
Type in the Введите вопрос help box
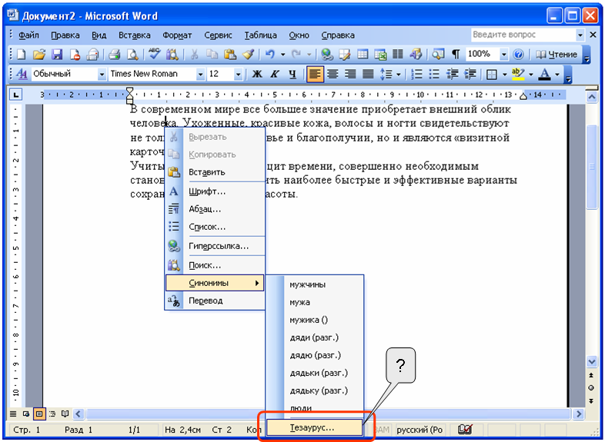523,35
